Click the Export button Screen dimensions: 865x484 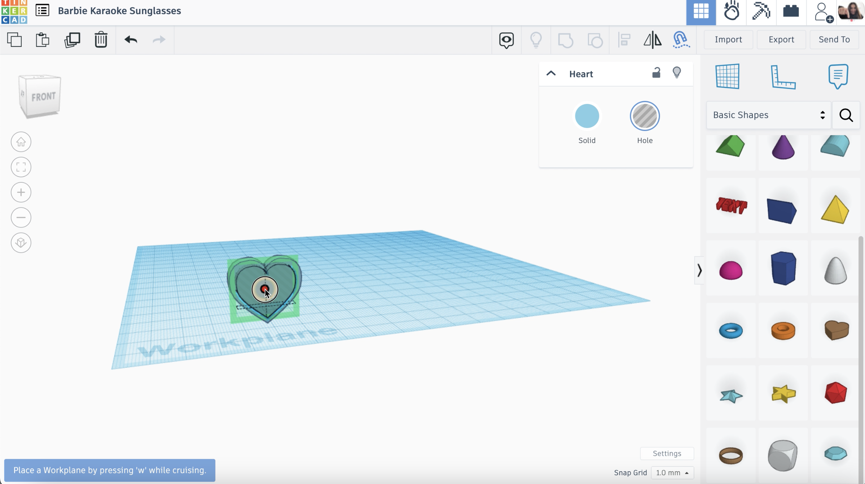781,39
